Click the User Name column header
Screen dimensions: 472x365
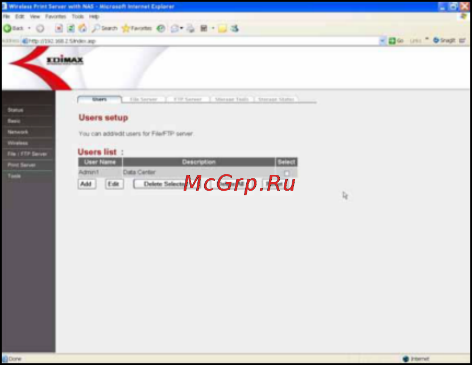coord(100,162)
